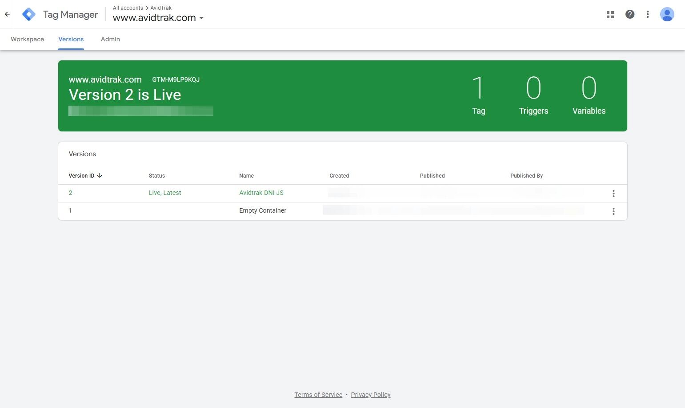Click the Version 2 is Live heading

pyautogui.click(x=125, y=95)
